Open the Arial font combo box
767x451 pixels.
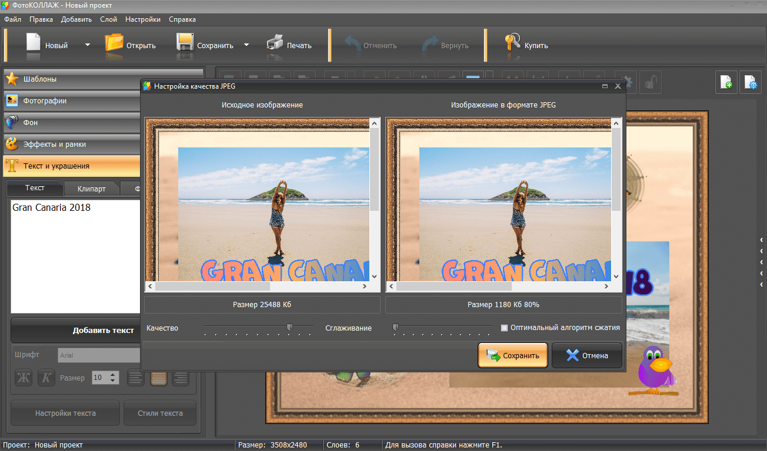(99, 355)
